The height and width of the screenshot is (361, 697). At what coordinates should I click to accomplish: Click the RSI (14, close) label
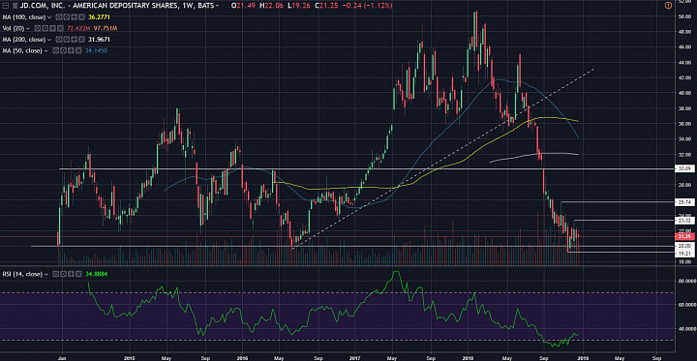tap(22, 274)
